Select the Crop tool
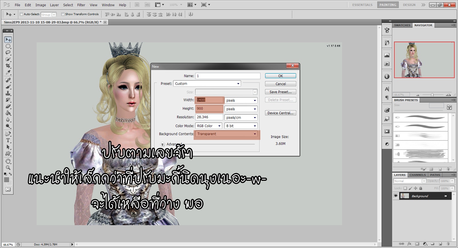 click(8, 66)
